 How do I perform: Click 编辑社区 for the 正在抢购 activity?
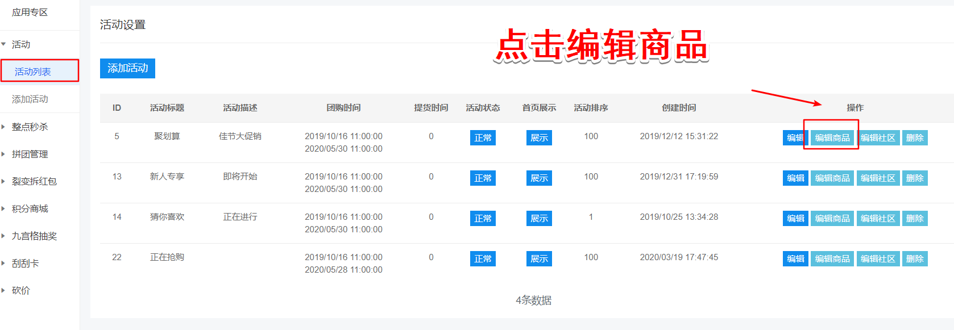[878, 259]
